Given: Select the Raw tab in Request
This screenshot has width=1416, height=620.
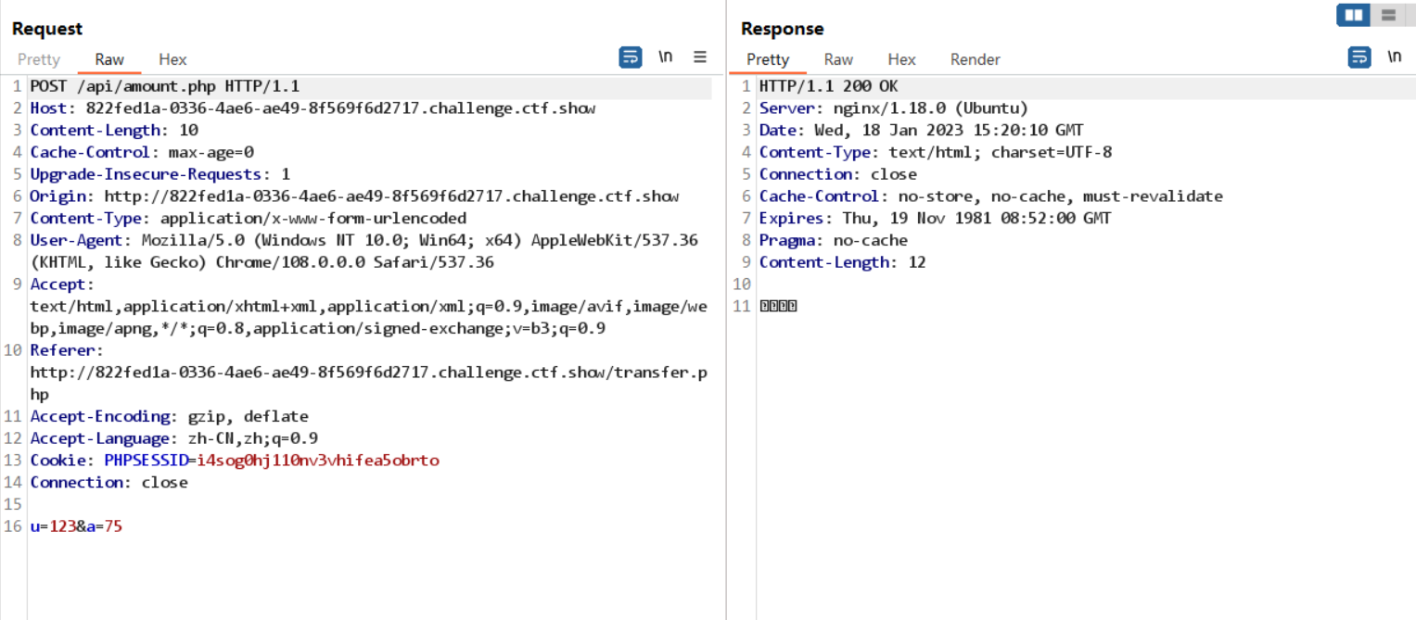Looking at the screenshot, I should click(109, 59).
